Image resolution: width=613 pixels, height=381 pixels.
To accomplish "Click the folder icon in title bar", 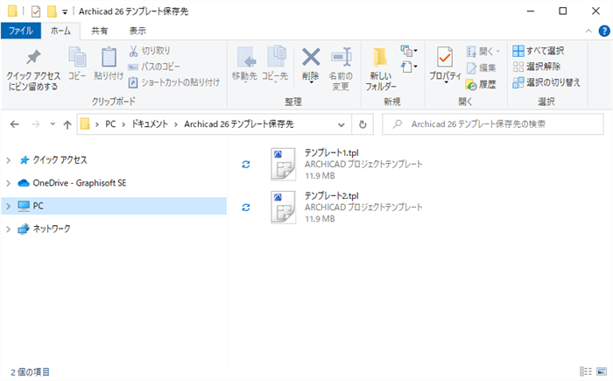I will tap(12, 11).
